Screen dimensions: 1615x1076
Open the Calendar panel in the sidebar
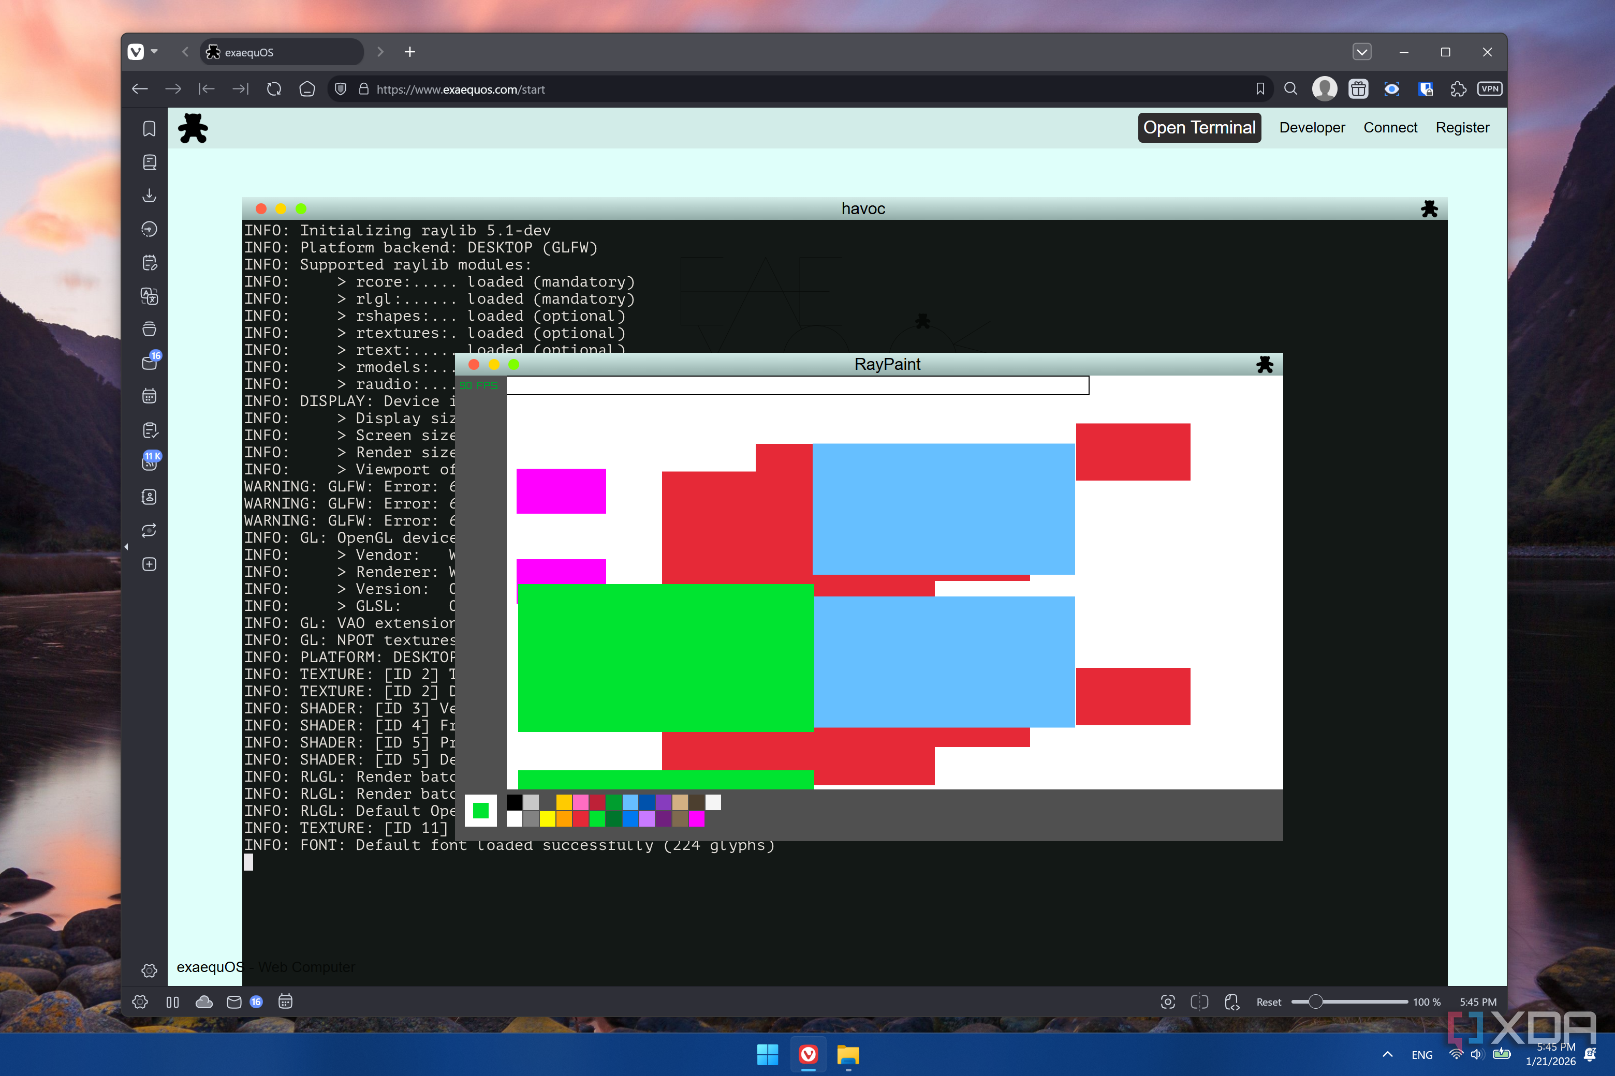[149, 396]
